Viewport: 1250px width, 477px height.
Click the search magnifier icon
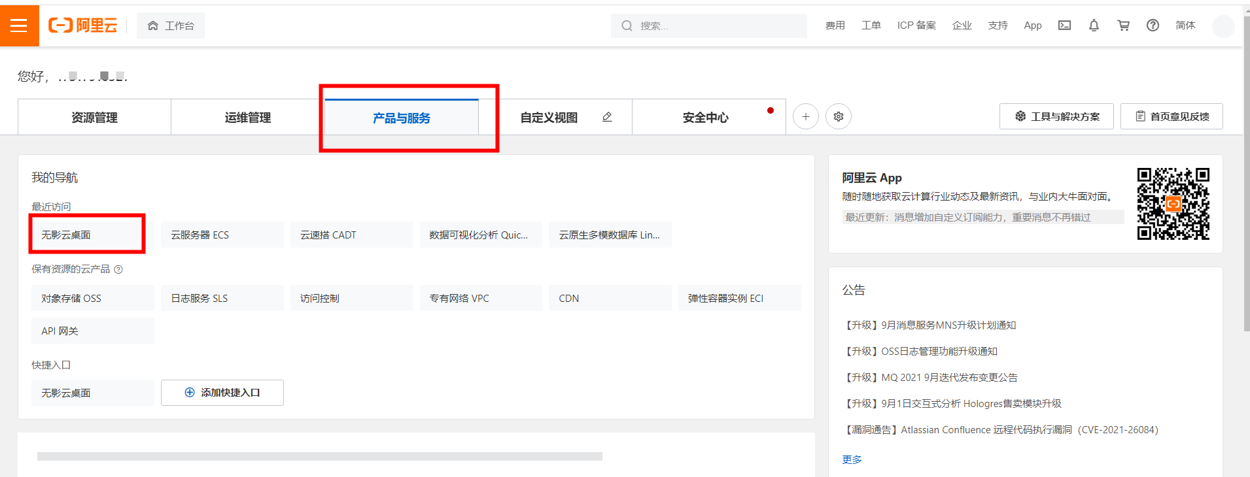point(627,25)
